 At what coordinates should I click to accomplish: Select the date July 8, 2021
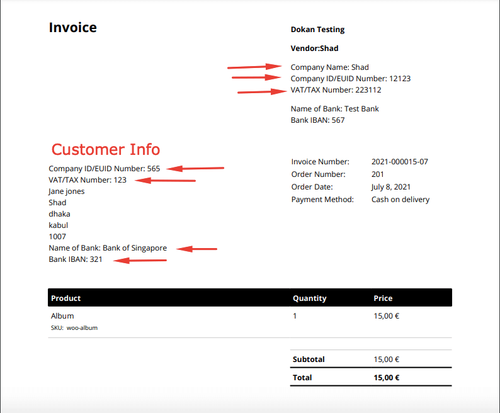coord(390,187)
